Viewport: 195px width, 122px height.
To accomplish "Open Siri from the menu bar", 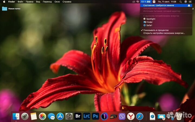I will click(186, 2).
